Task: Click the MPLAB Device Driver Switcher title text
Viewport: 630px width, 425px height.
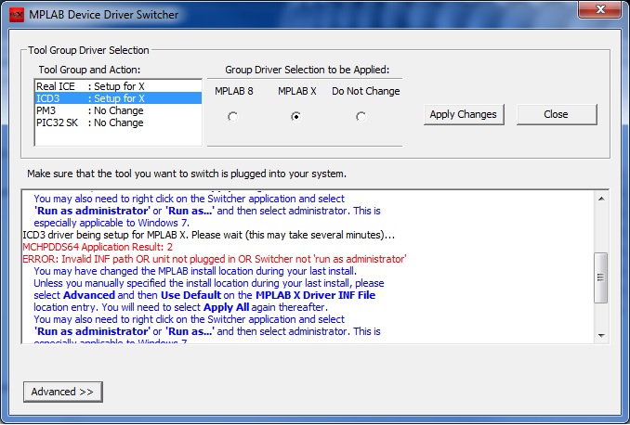Action: pos(104,15)
